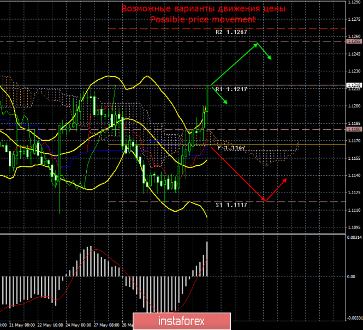363x330 pixels.
Task: Click the 1.1275 price scale value
Action: tap(354, 19)
